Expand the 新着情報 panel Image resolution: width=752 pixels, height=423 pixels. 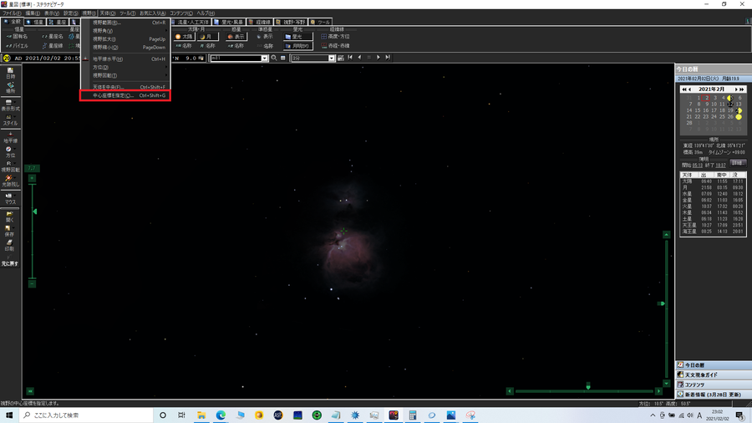tap(714, 395)
